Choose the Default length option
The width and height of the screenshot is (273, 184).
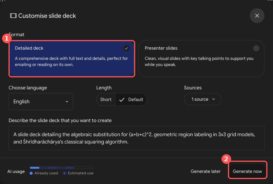131,100
